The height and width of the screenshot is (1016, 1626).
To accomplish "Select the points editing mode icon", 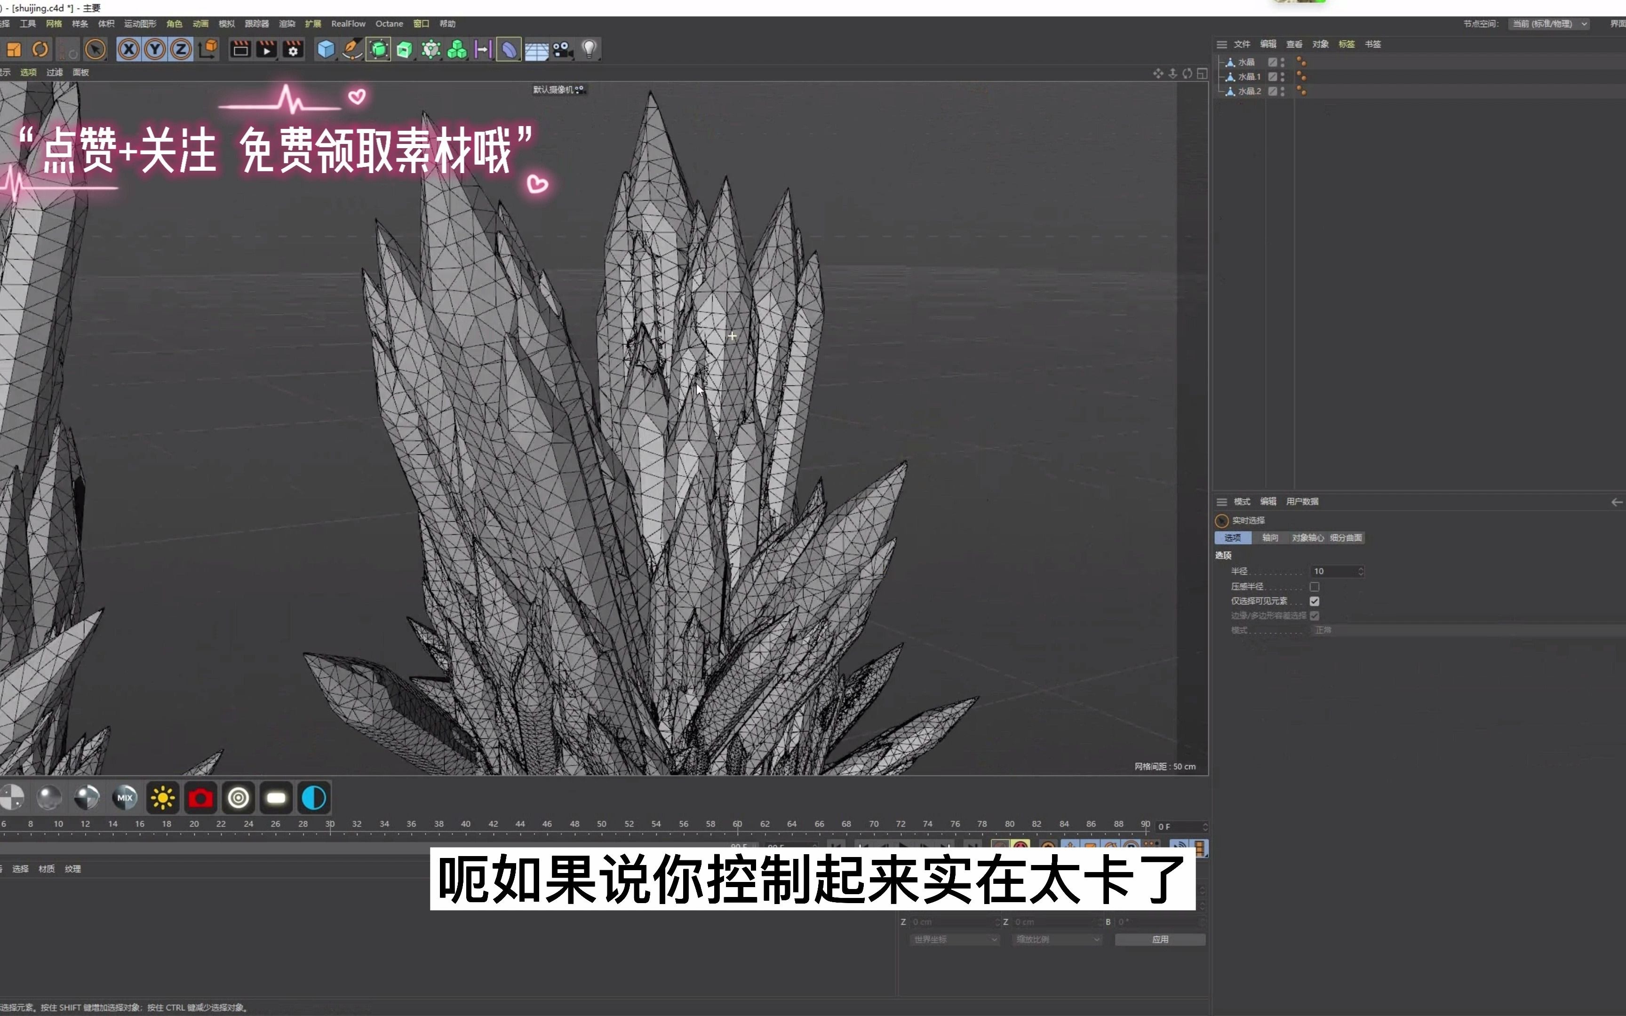I will pos(430,49).
